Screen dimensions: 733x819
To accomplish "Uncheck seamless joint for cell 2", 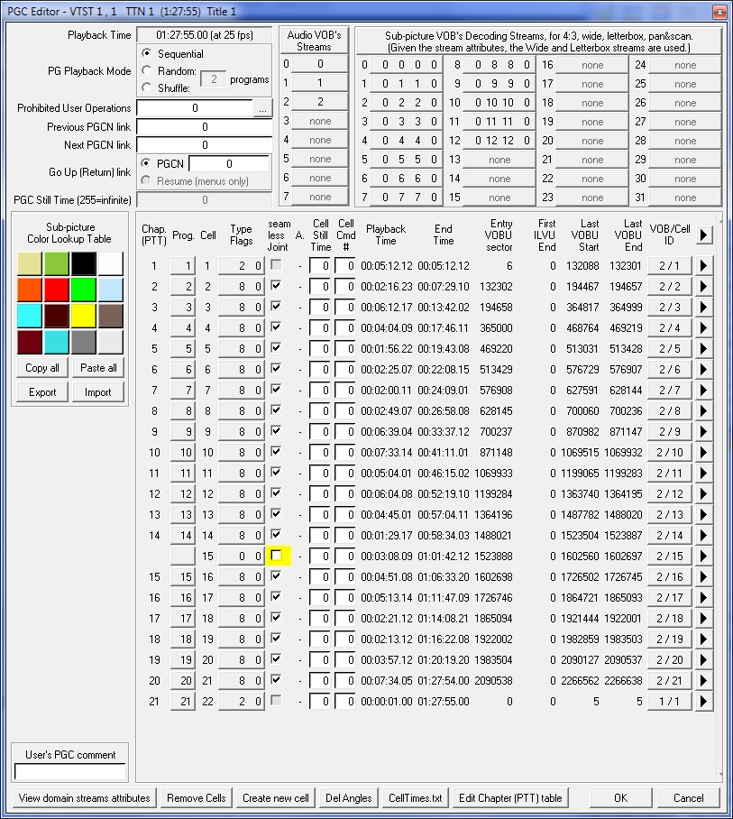I will click(x=276, y=286).
